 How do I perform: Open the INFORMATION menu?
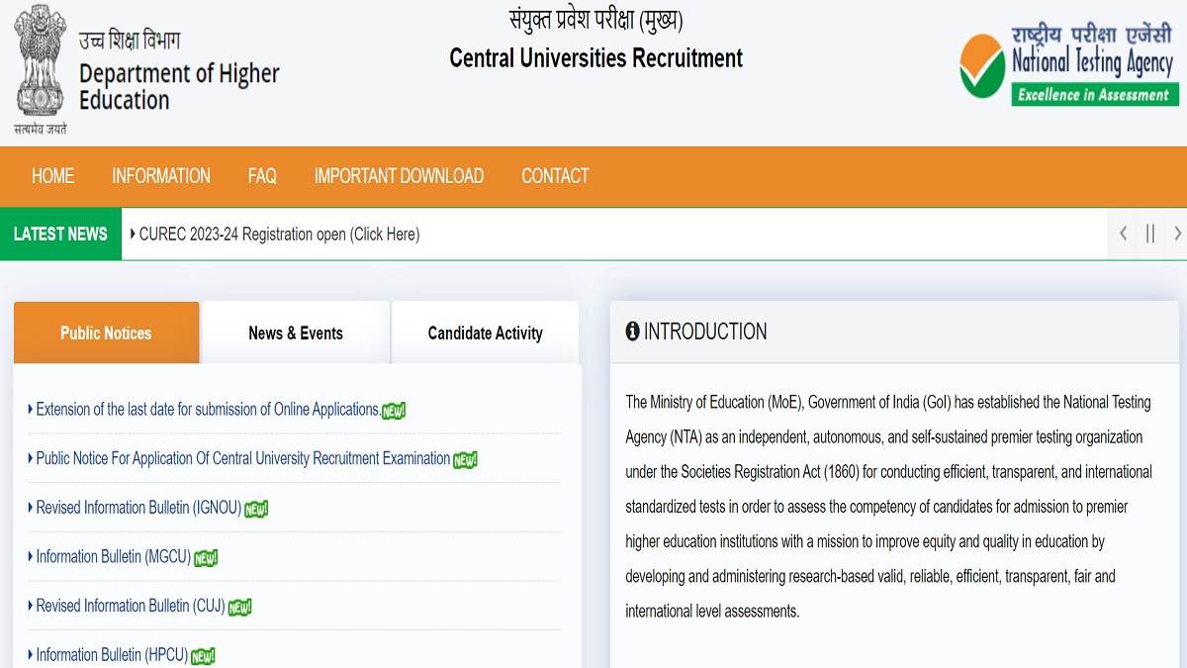[161, 176]
